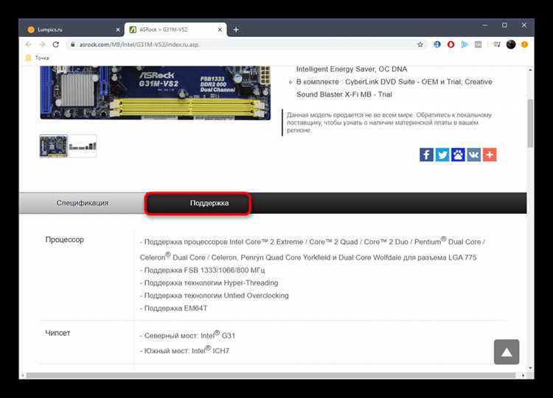Select the motherboard top-view thumbnail
The width and height of the screenshot is (553, 398).
pyautogui.click(x=54, y=146)
